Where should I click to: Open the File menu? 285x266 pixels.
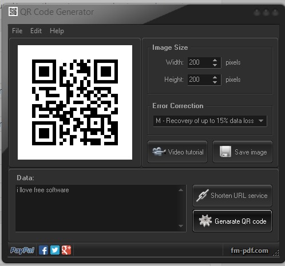point(17,31)
